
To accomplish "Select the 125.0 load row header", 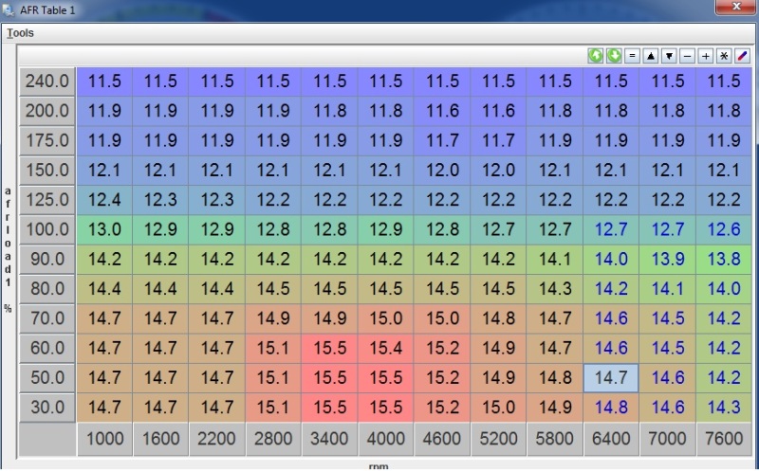I will 46,200.
